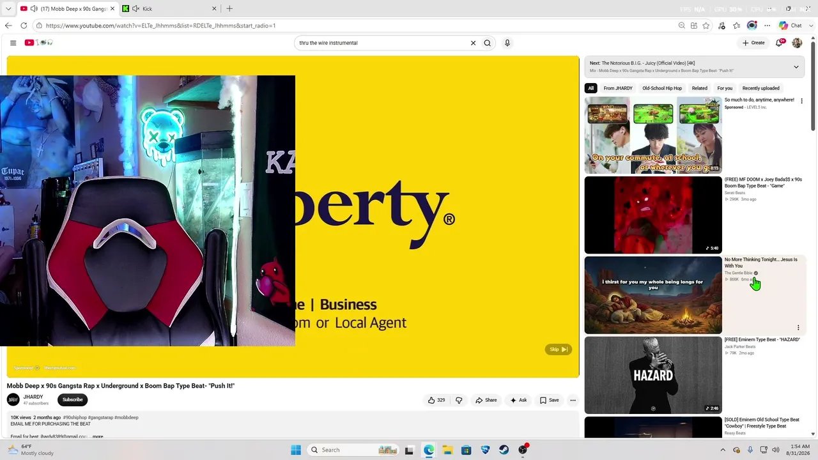Create a video with the Create button
The height and width of the screenshot is (460, 818).
[x=753, y=43]
